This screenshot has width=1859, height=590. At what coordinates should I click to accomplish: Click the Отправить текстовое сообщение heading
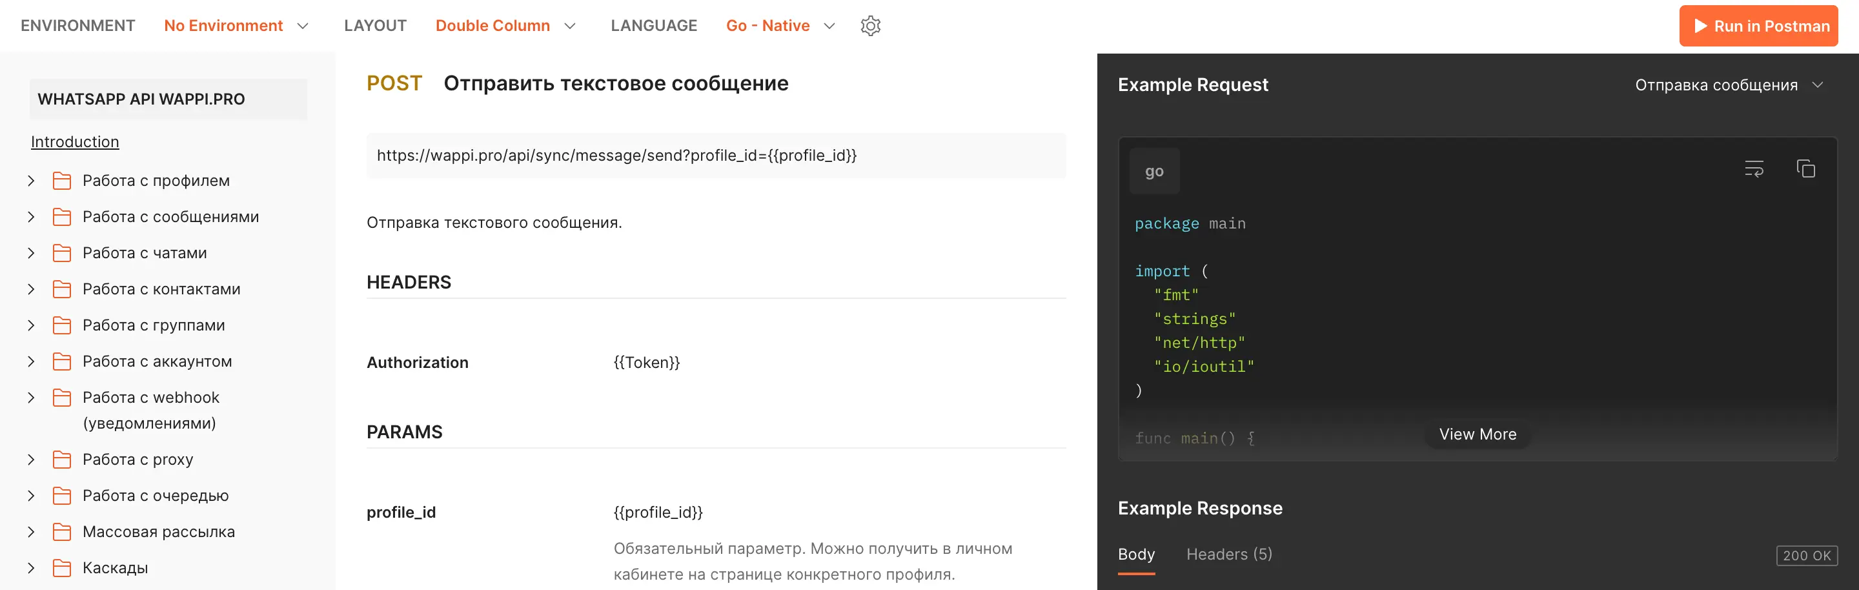coord(616,83)
